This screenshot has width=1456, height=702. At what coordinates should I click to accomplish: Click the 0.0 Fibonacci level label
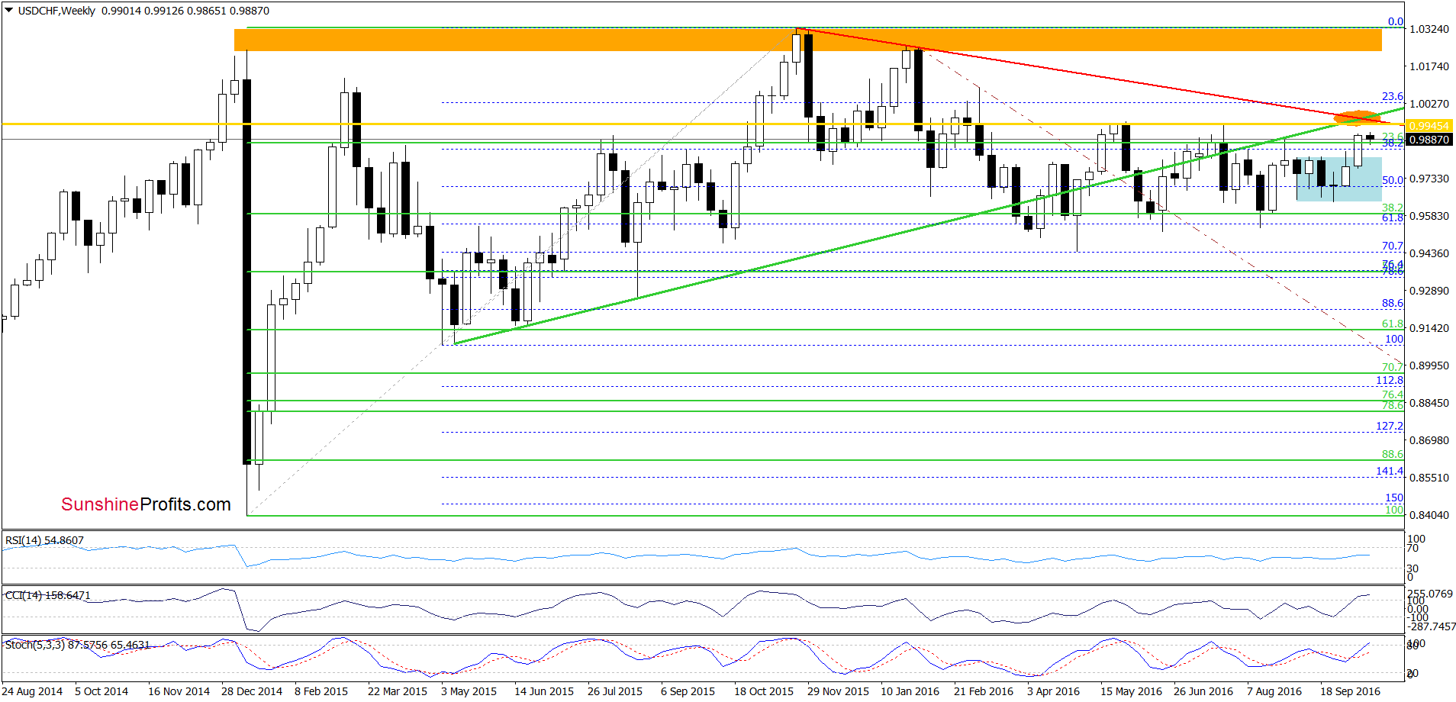[1396, 21]
